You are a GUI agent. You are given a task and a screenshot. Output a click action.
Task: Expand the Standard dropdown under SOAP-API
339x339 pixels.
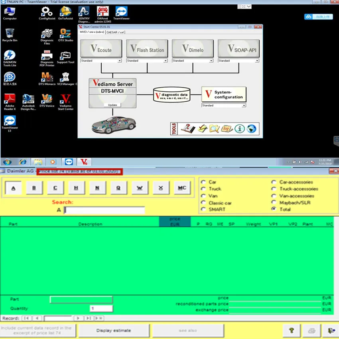tap(257, 61)
